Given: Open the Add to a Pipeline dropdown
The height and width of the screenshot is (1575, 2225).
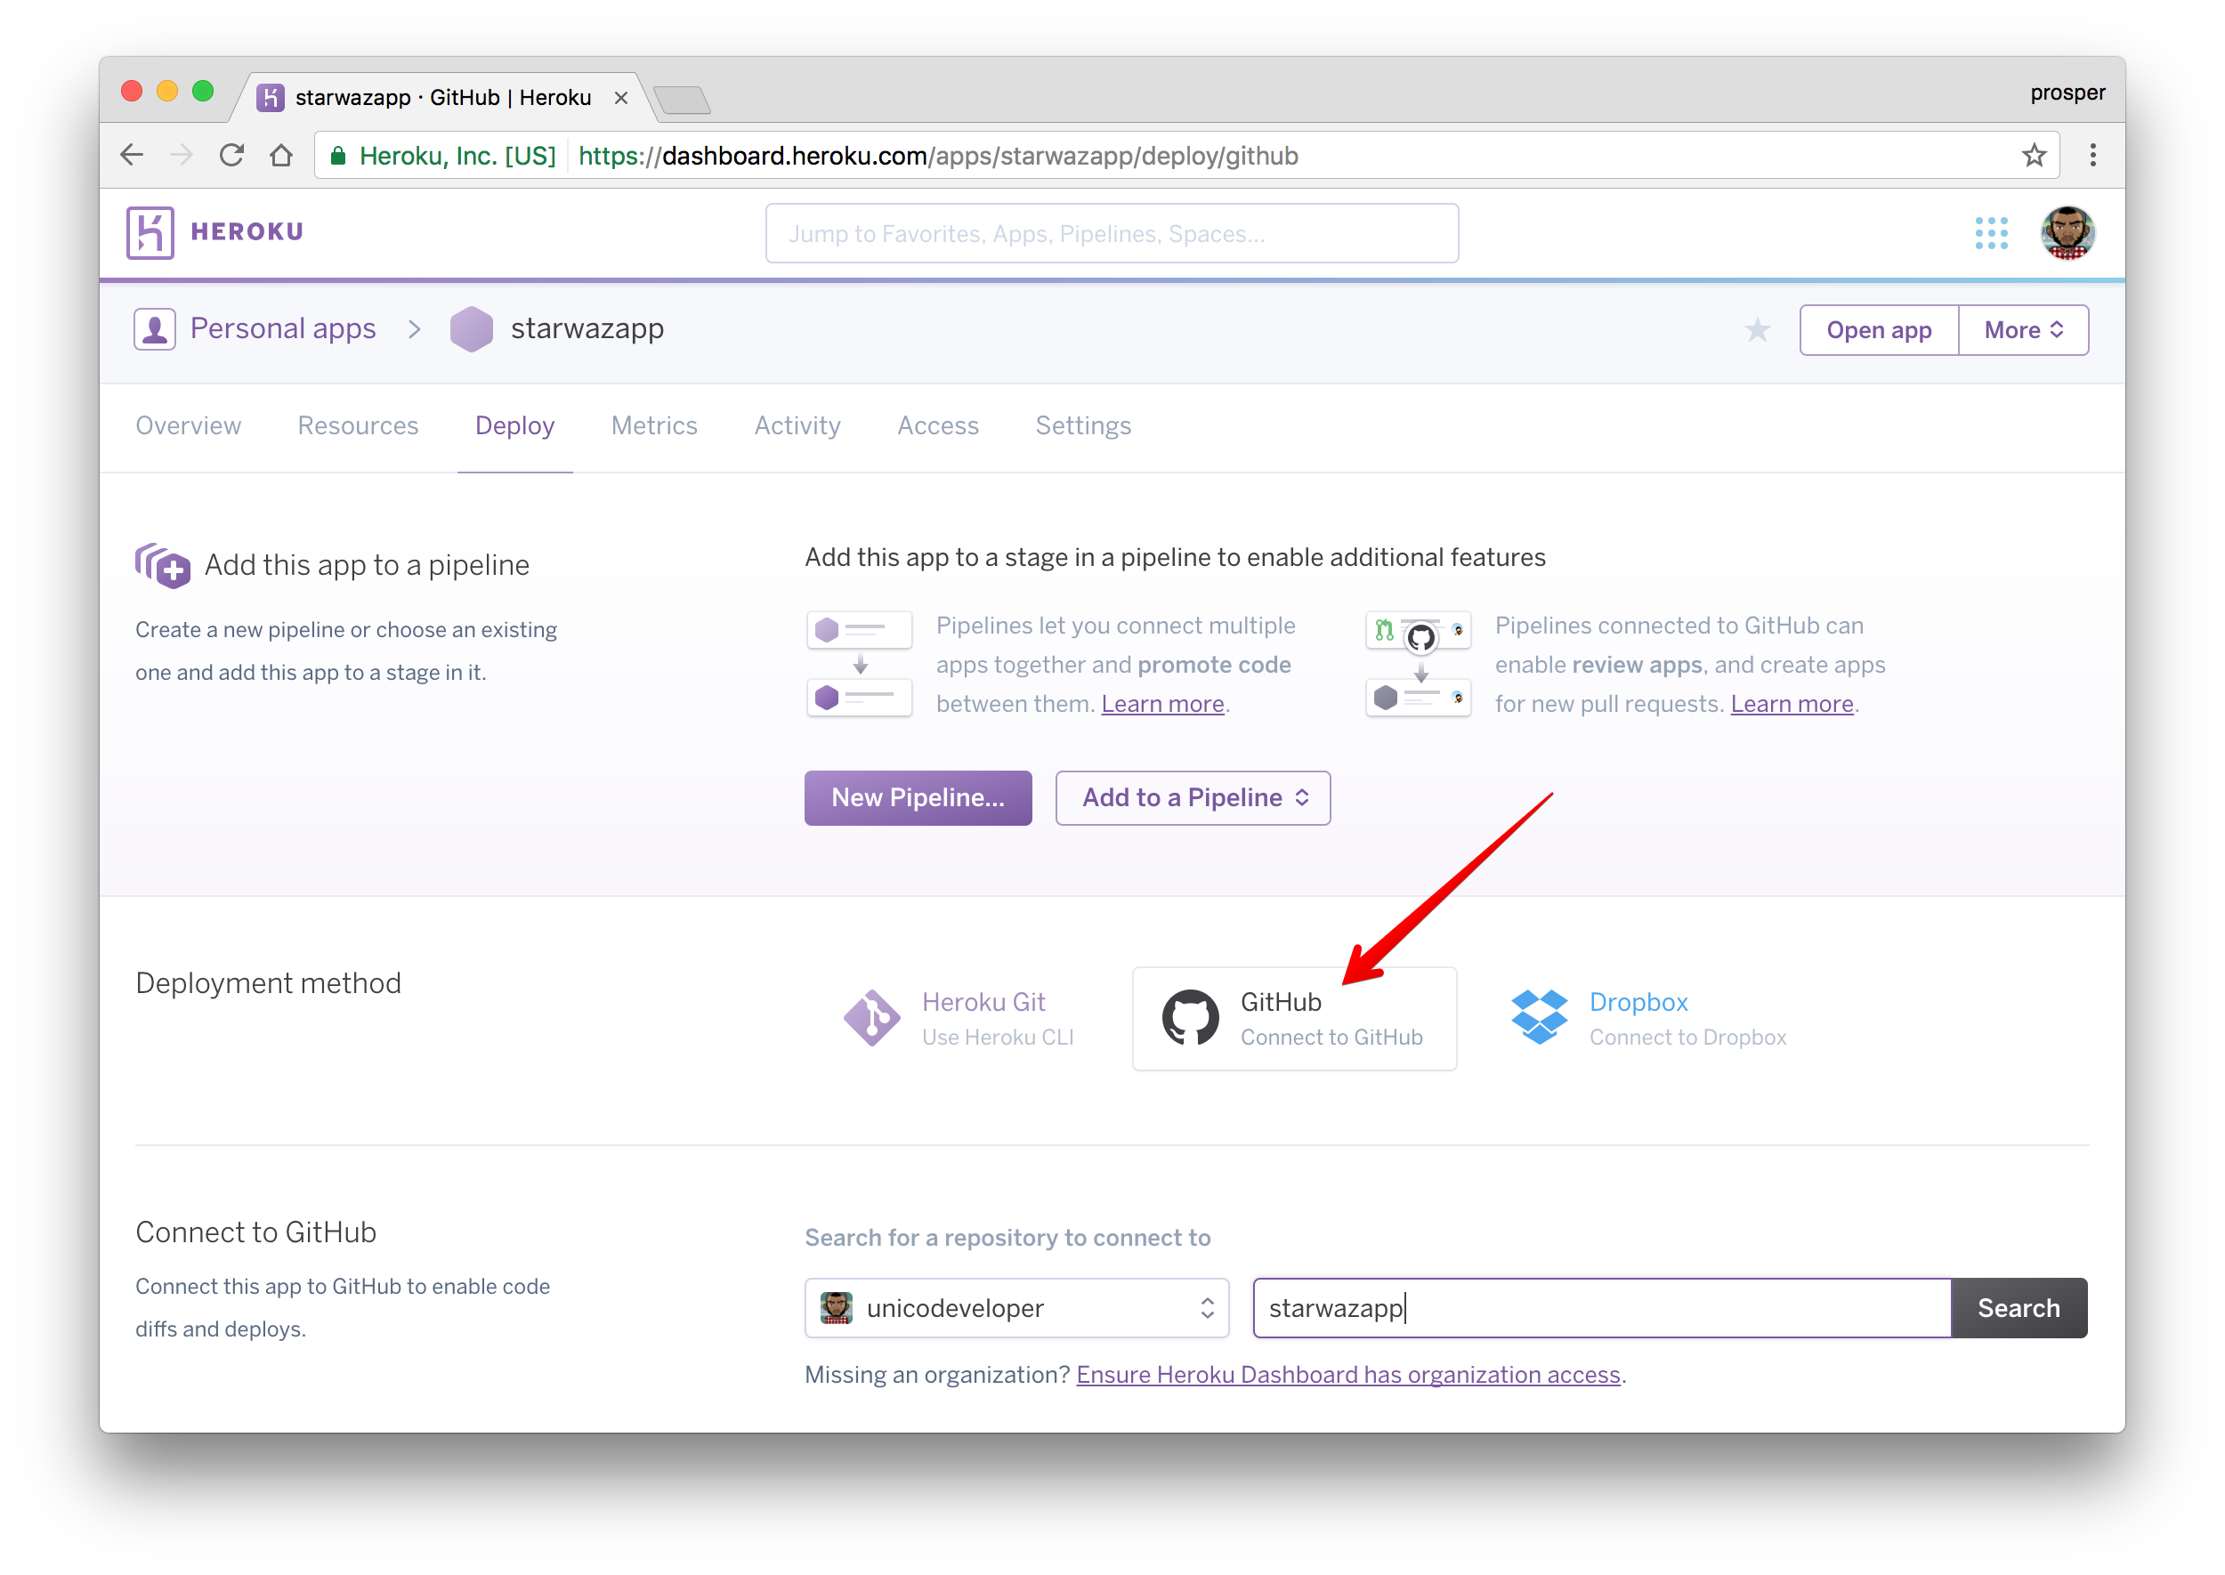Looking at the screenshot, I should 1192,798.
